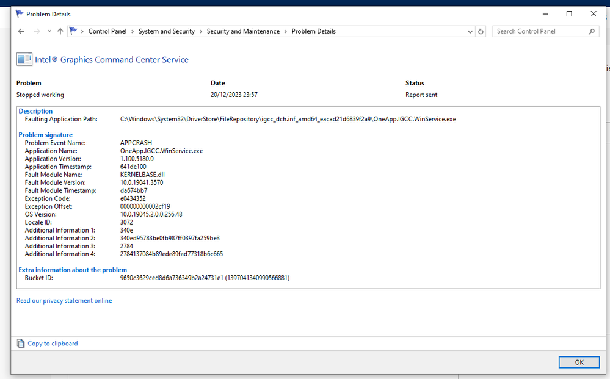Maximize the Problem Details window

click(569, 14)
